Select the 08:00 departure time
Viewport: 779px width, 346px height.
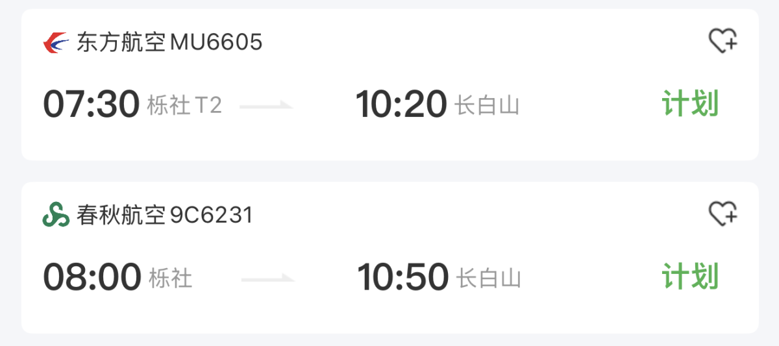pos(92,277)
